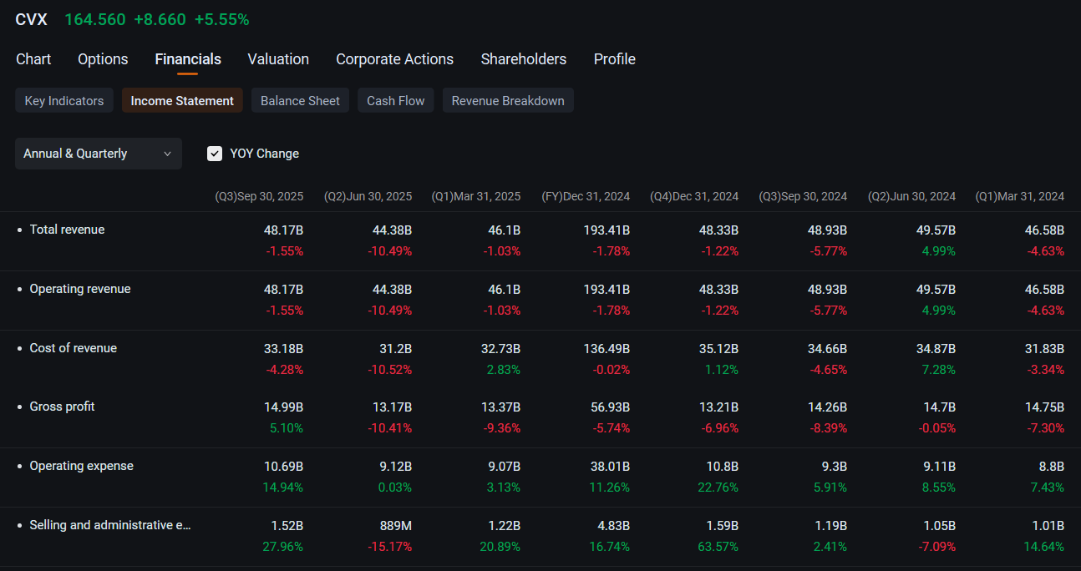Open the Profile tab
The height and width of the screenshot is (571, 1081).
tap(615, 59)
